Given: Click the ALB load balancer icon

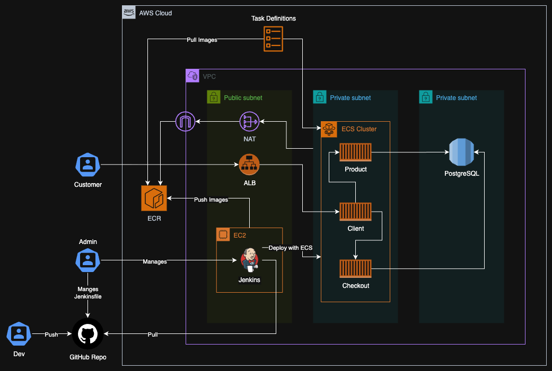Looking at the screenshot, I should (x=249, y=165).
